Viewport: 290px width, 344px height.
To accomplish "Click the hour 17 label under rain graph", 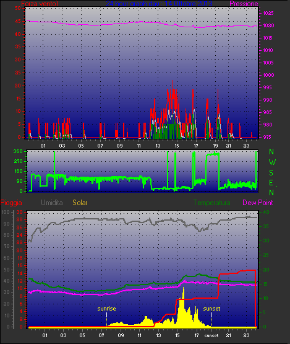I will tap(197, 335).
